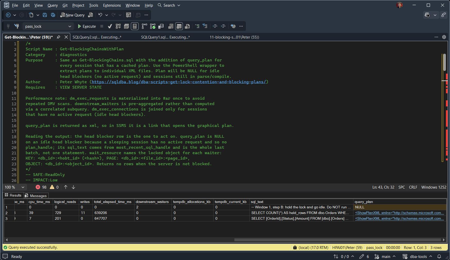This screenshot has height=260, width=450.
Task: Toggle Results to Text mode
Action: [171, 26]
